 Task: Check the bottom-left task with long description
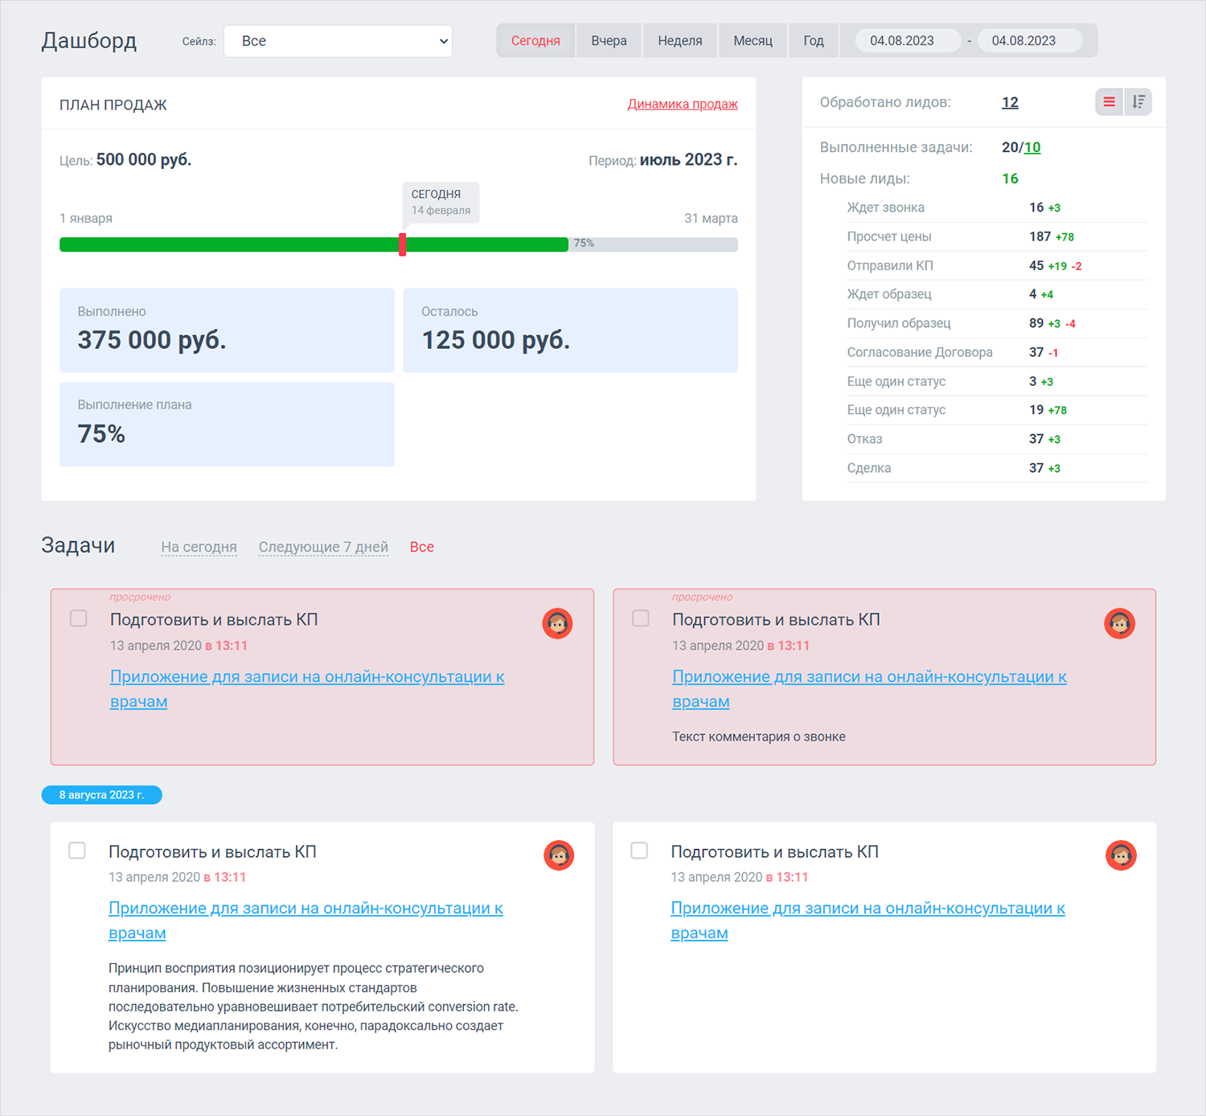(x=77, y=851)
